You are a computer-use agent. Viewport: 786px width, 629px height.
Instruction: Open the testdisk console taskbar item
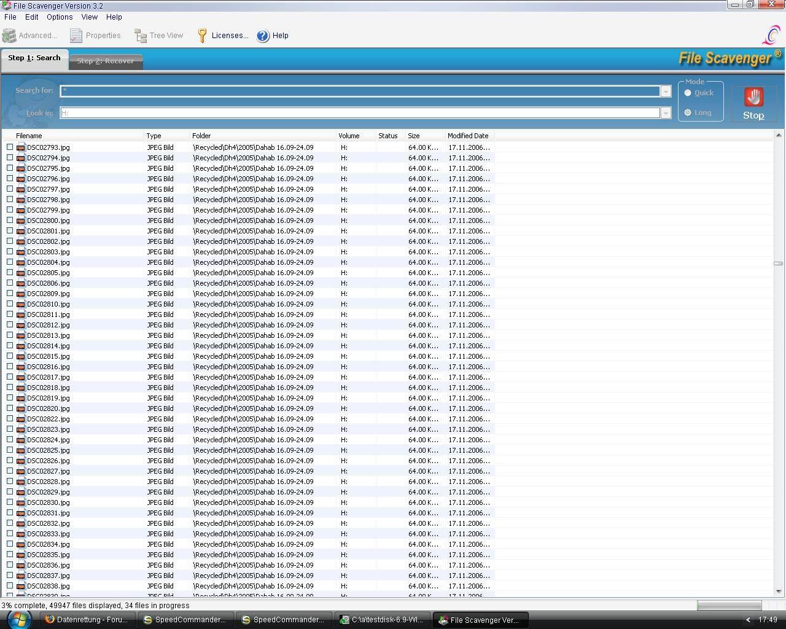click(383, 620)
